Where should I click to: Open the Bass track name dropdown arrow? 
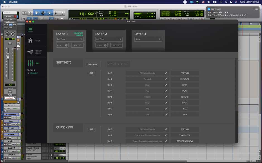point(20,121)
